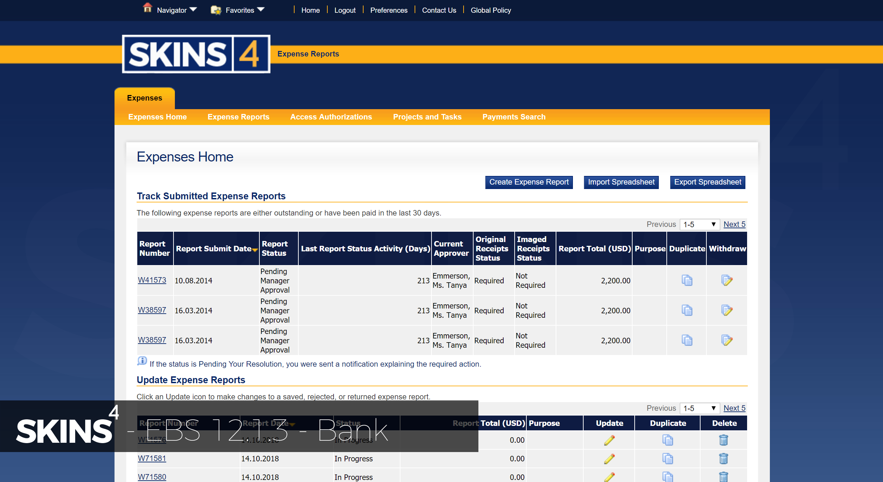Select the Expenses tab

click(145, 98)
